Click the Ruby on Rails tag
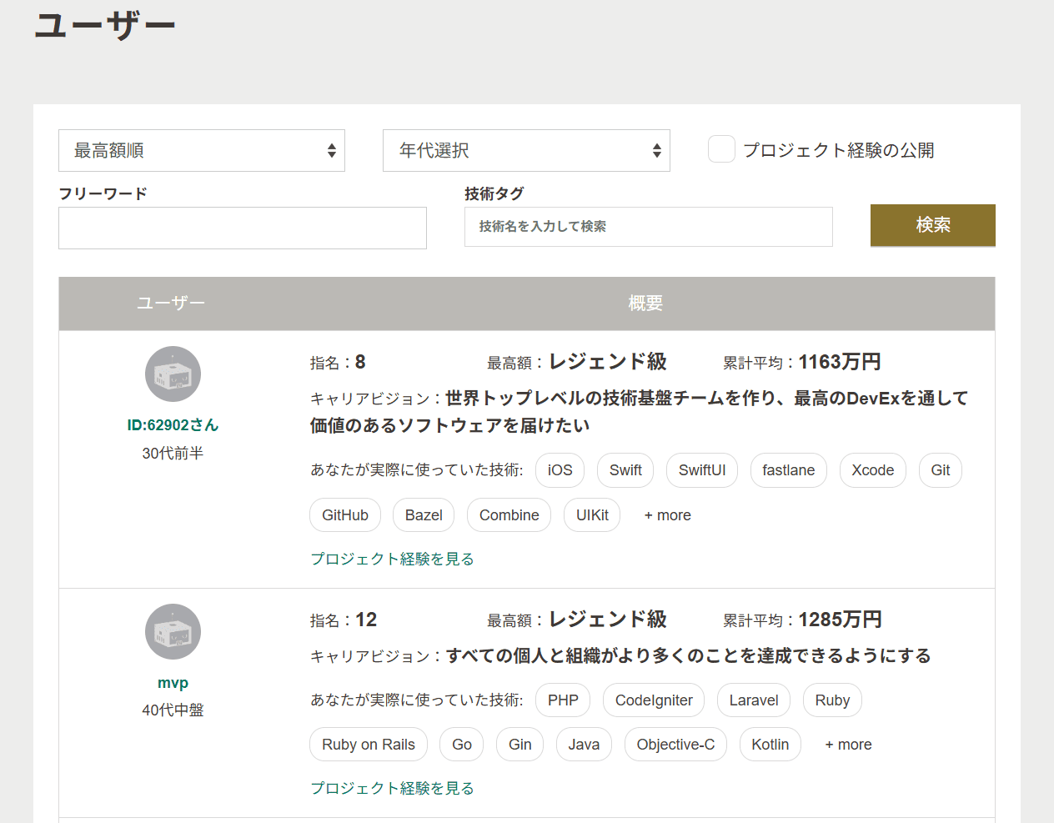The height and width of the screenshot is (823, 1054). click(368, 745)
